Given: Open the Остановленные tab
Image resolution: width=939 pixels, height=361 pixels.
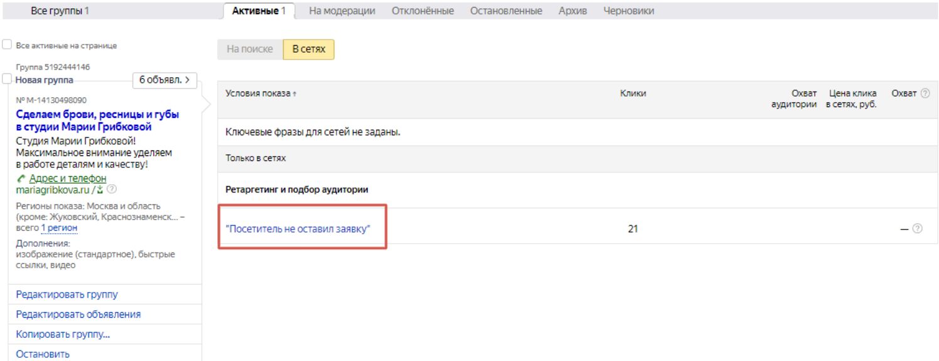Looking at the screenshot, I should coord(506,11).
